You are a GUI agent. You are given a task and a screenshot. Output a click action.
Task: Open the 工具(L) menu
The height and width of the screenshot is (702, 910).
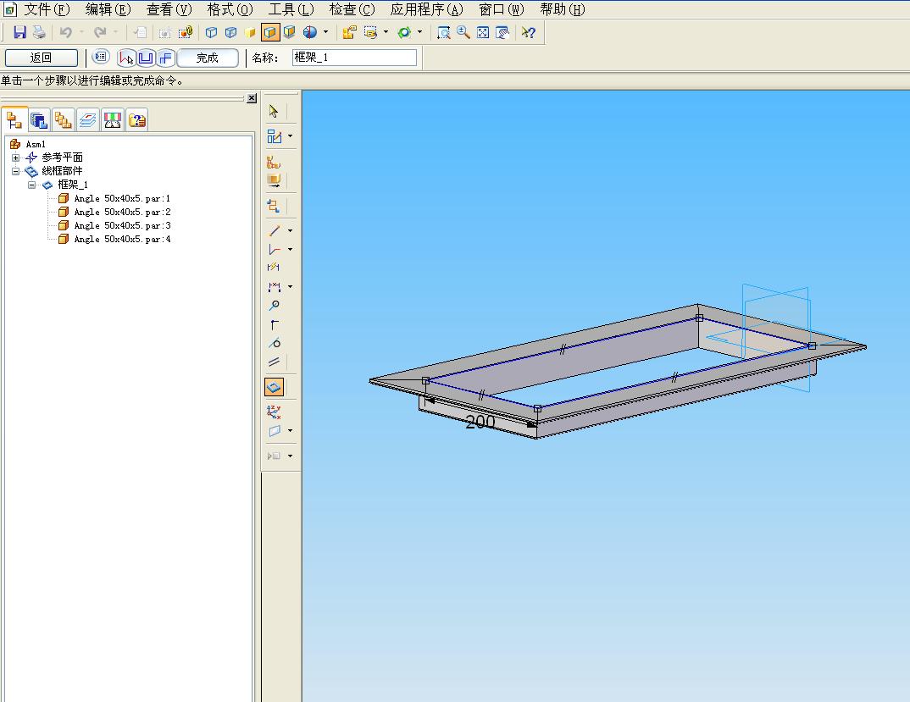291,9
